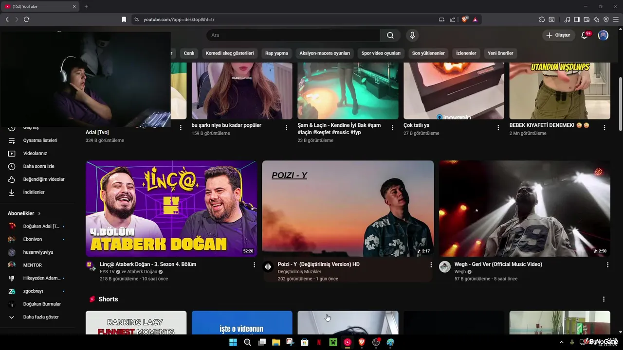Open 'bu şarkı niye bu kadar popüler' title
This screenshot has height=350, width=623.
click(226, 125)
